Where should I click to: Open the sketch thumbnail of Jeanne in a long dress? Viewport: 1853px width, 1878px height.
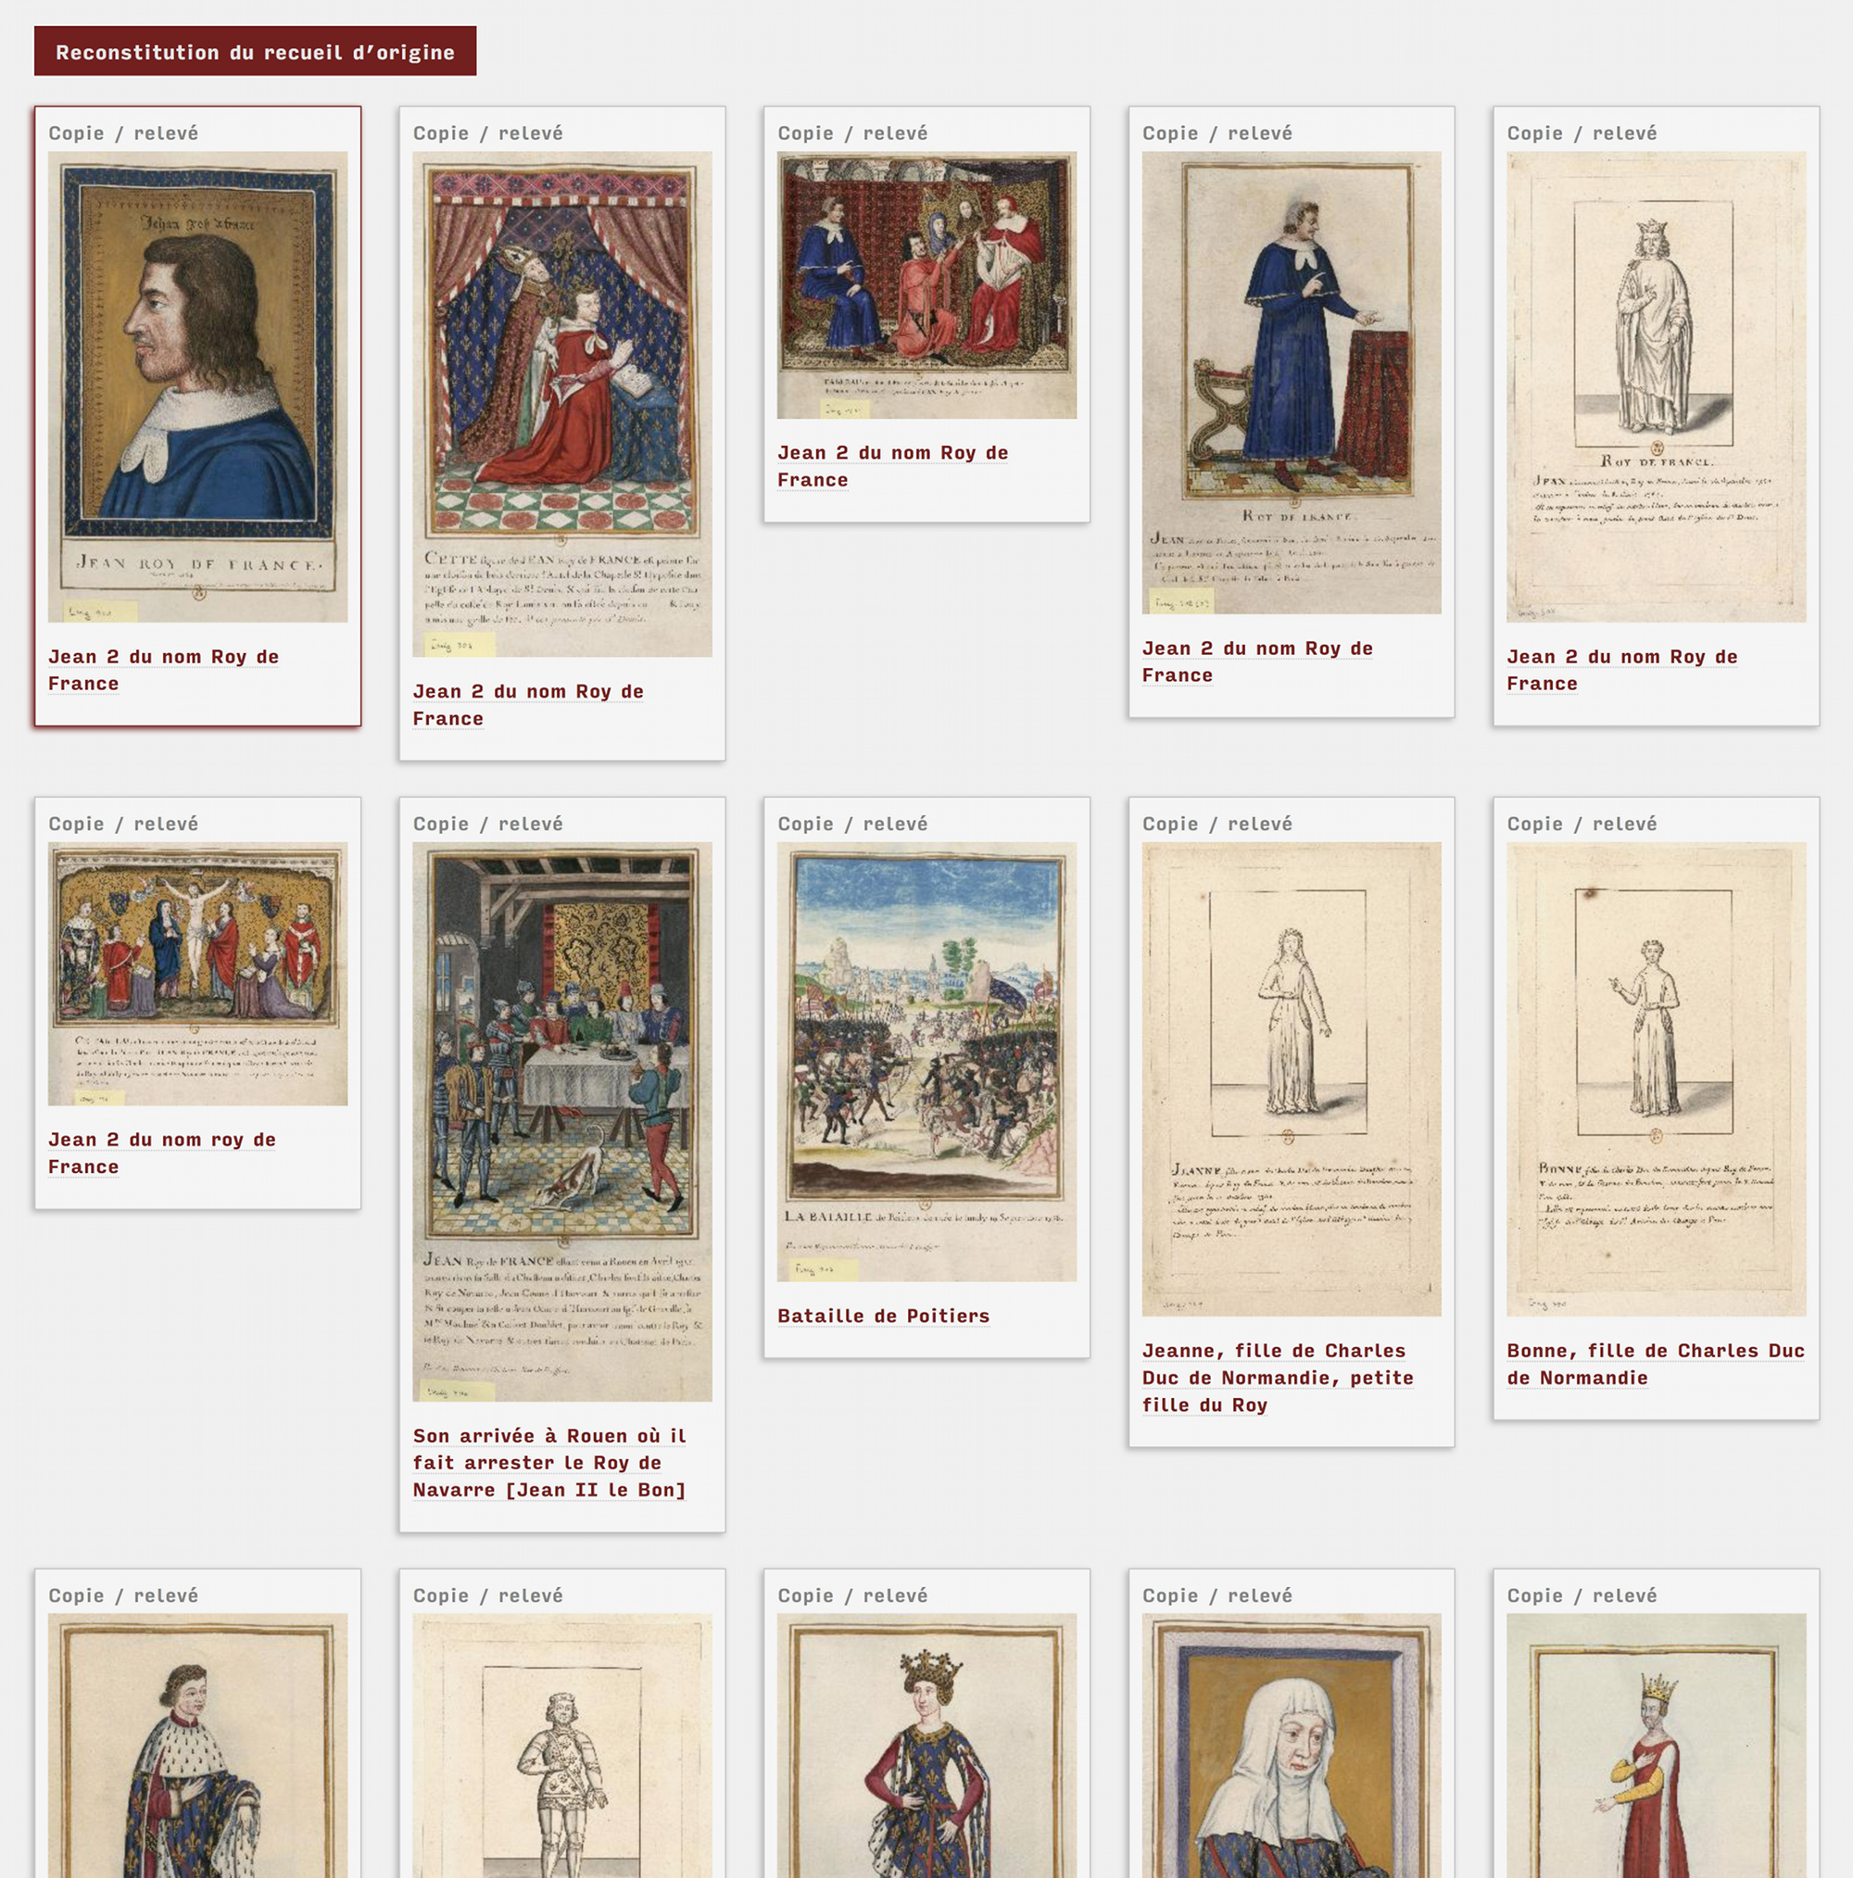click(x=1291, y=1078)
